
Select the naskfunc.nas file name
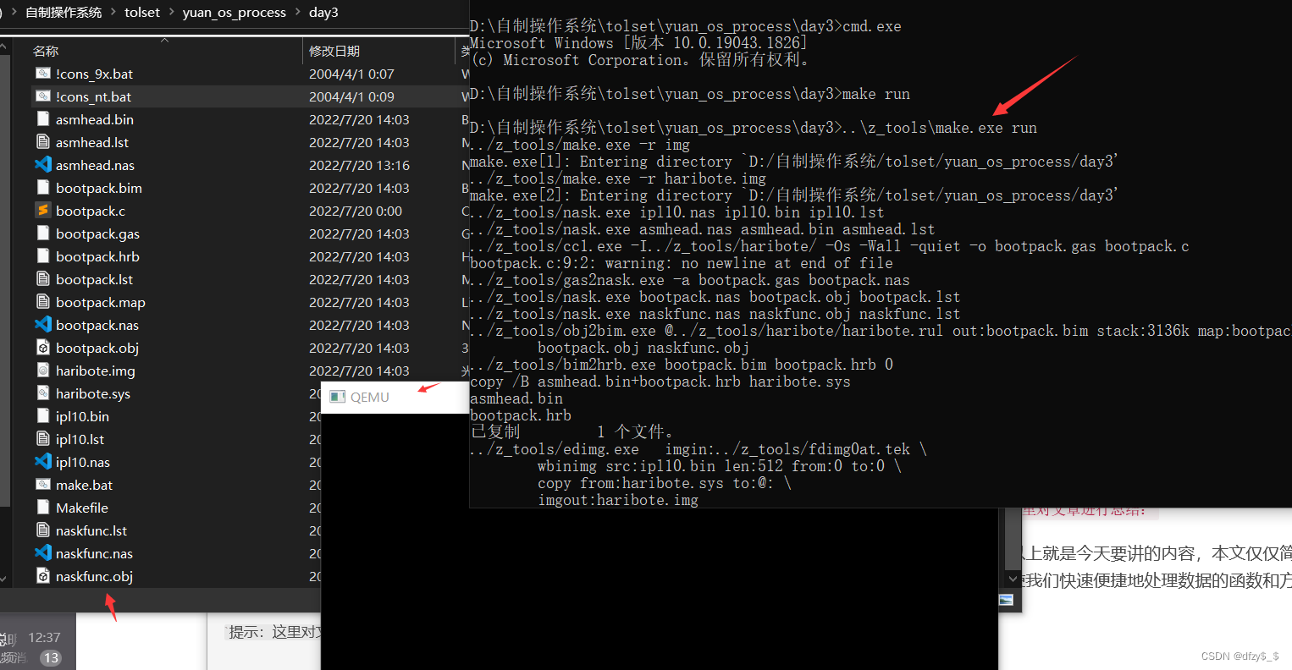pyautogui.click(x=94, y=553)
